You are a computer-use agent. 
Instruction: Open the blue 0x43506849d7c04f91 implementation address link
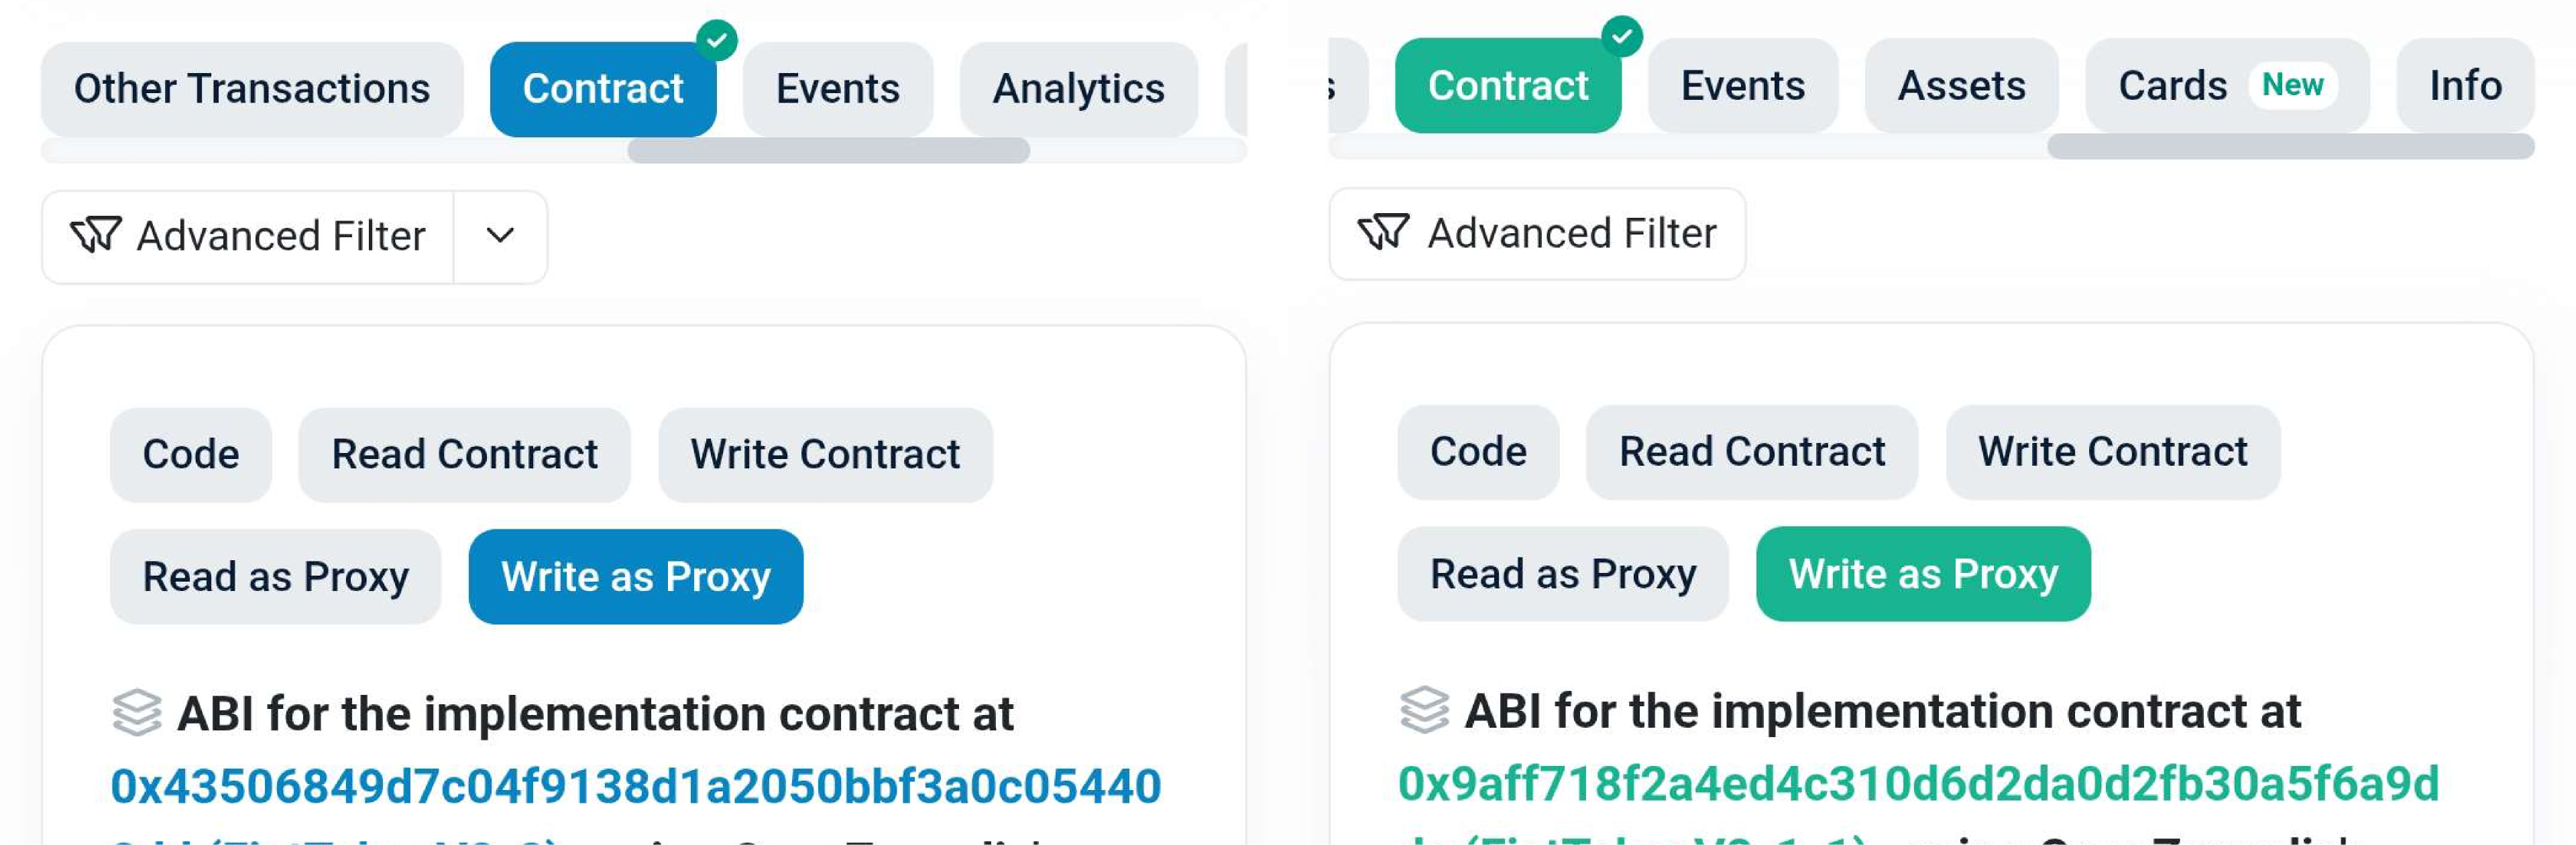pos(635,786)
